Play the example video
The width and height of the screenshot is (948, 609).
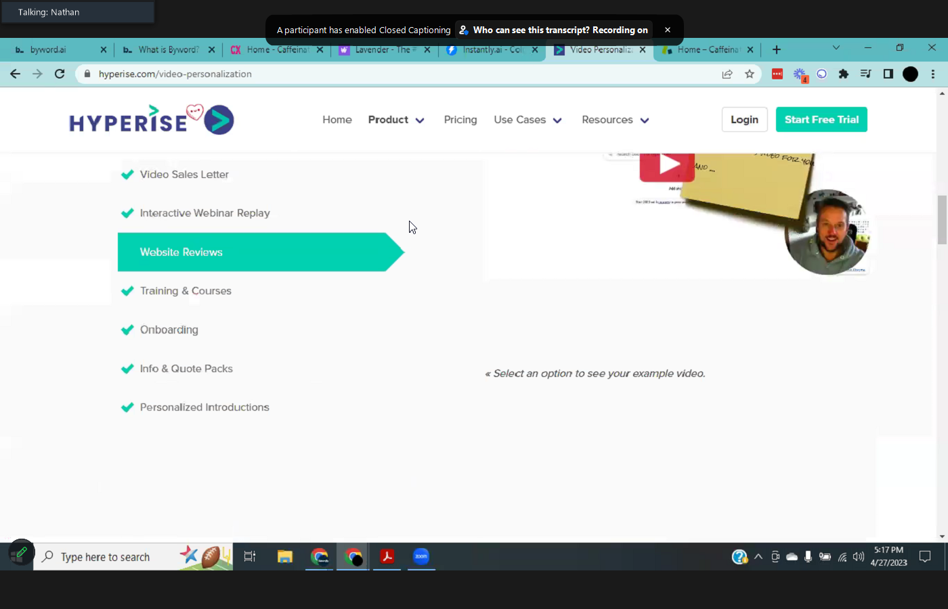pos(667,164)
